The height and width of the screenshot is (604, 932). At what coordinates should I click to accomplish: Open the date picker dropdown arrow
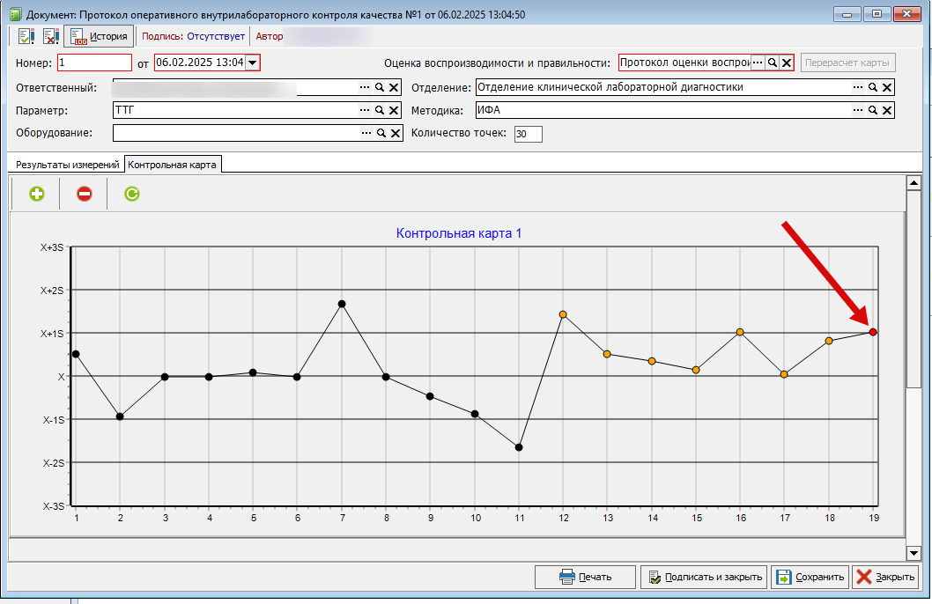click(x=253, y=63)
